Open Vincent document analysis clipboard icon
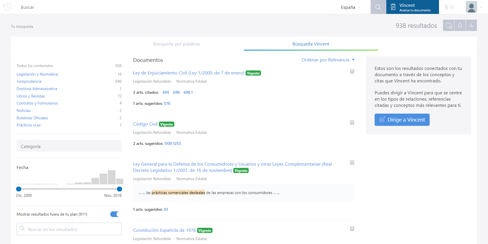This screenshot has height=244, width=488. click(x=393, y=7)
